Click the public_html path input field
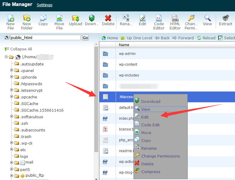235x180 pixels. tap(45, 37)
